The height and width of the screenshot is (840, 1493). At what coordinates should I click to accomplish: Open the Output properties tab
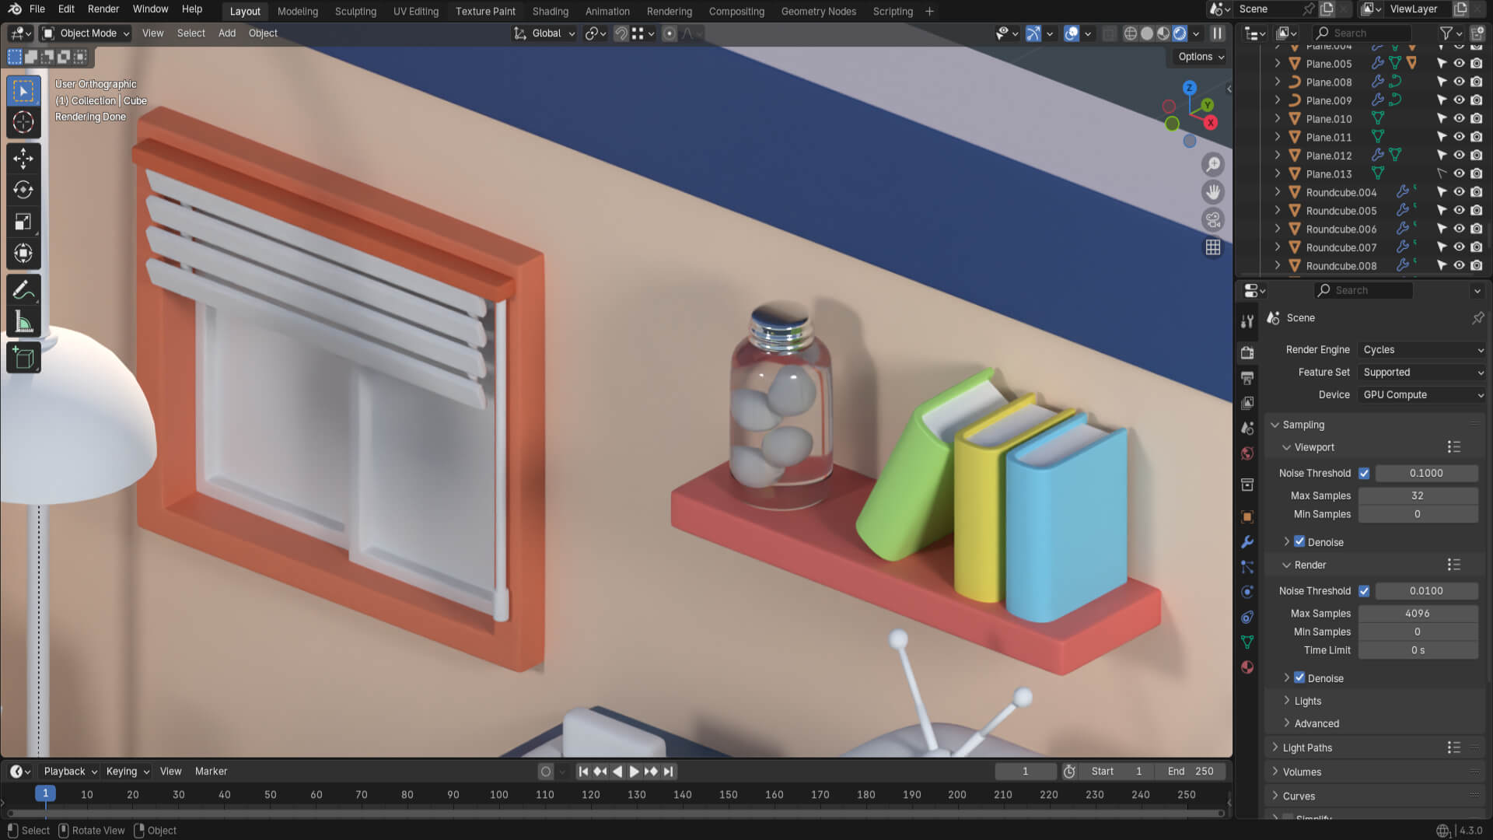(1247, 378)
